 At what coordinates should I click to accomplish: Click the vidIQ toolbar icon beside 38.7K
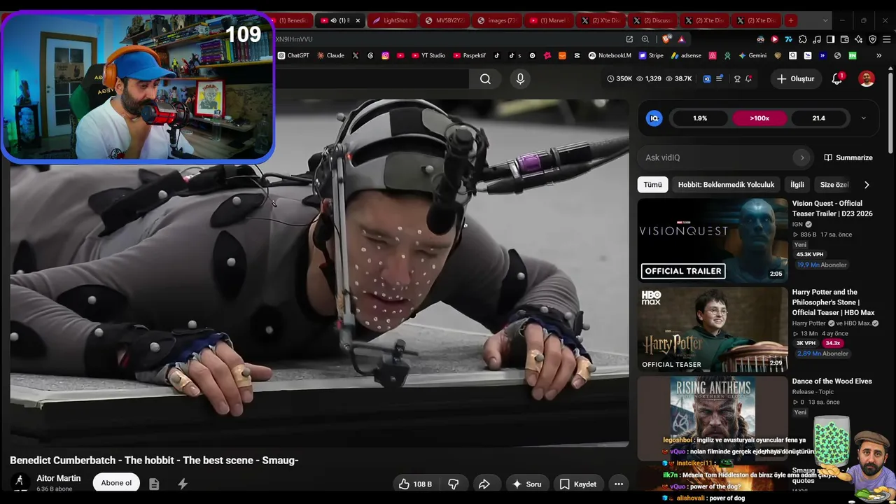point(707,79)
